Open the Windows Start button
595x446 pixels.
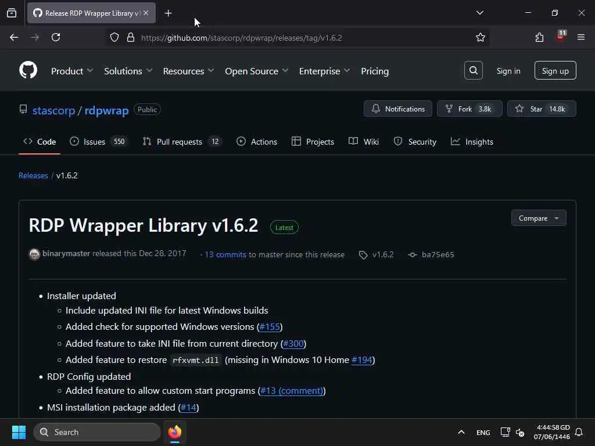coord(19,432)
